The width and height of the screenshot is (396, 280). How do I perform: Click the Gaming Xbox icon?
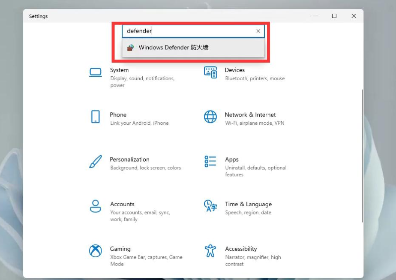click(x=95, y=251)
